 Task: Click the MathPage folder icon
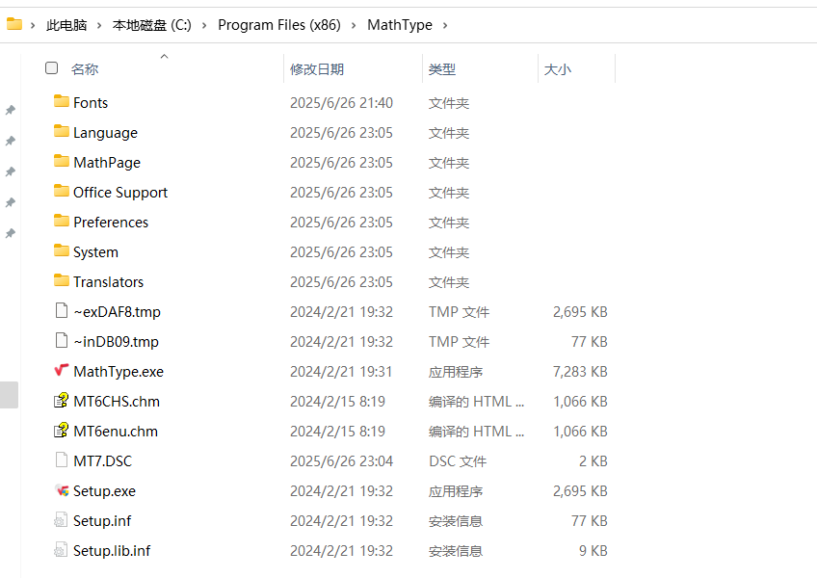(x=62, y=161)
